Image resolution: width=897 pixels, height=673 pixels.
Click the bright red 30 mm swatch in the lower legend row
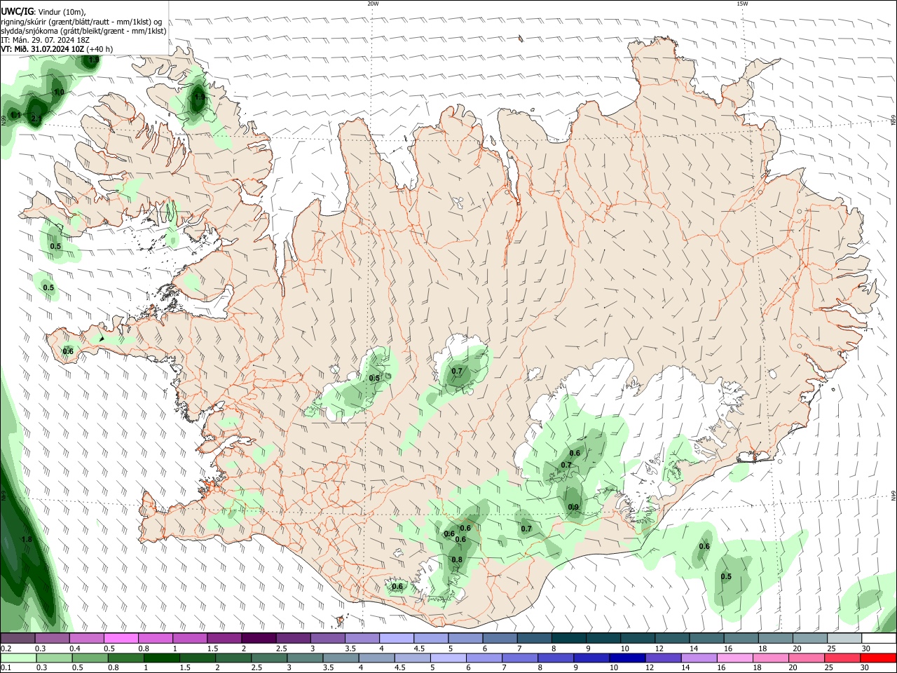[878, 658]
